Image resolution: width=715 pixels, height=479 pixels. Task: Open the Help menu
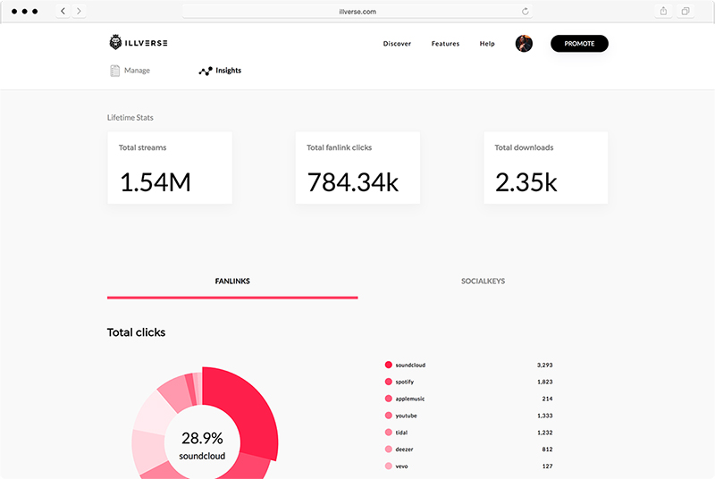[x=487, y=44]
